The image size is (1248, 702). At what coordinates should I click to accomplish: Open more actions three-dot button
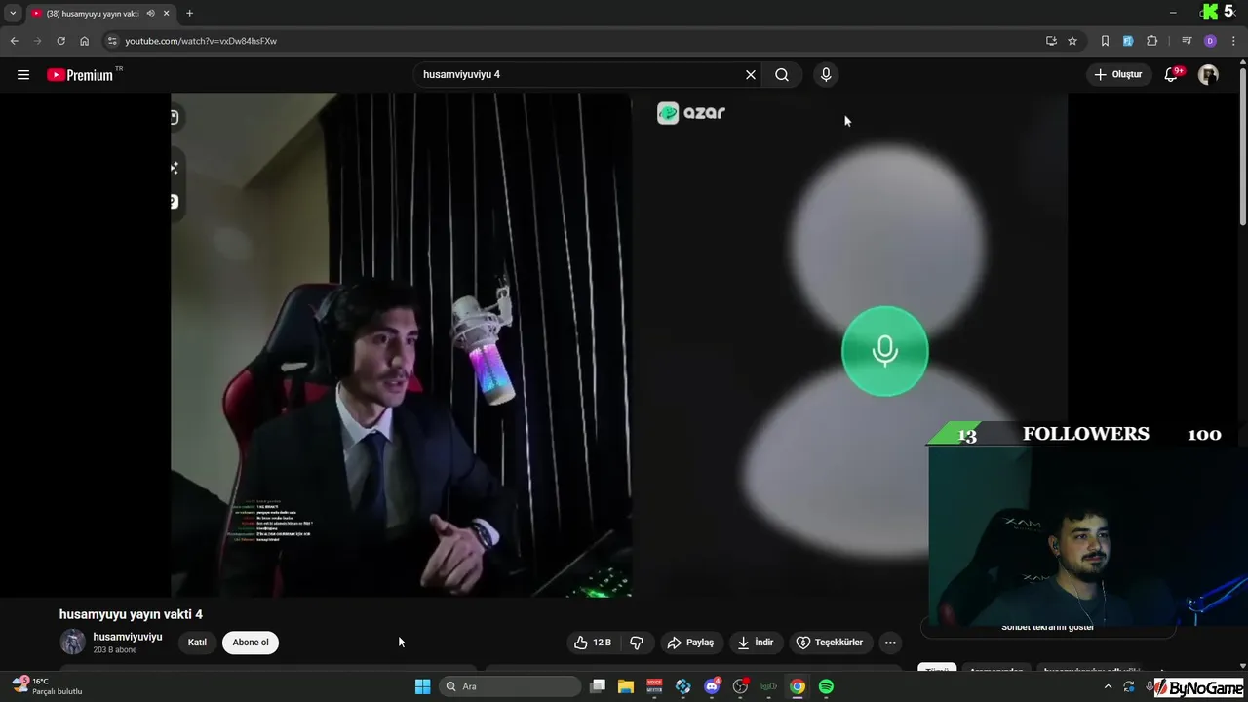tap(890, 643)
